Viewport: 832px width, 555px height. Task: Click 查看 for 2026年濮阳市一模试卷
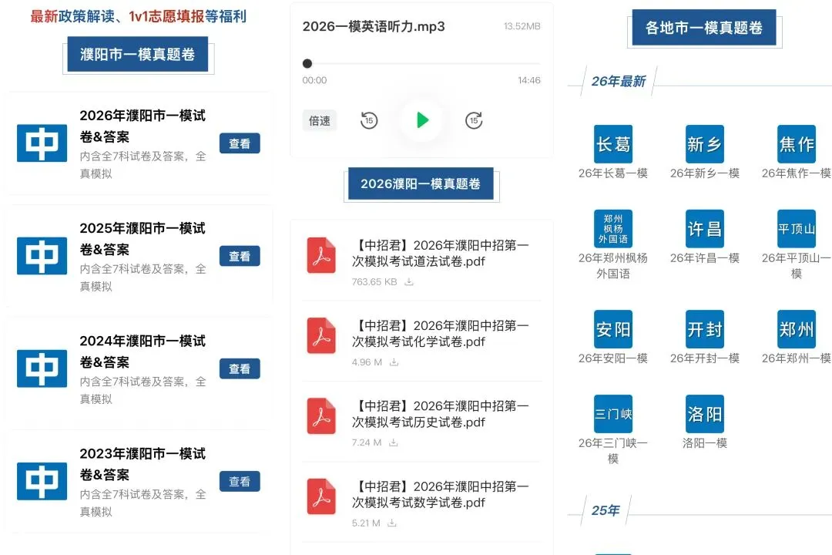(x=240, y=143)
